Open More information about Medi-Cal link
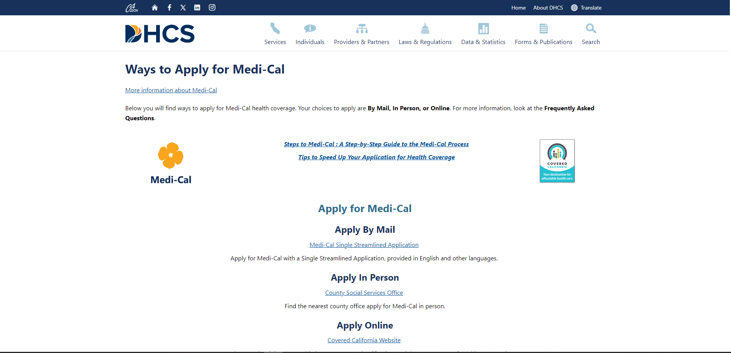This screenshot has width=731, height=353. point(171,90)
